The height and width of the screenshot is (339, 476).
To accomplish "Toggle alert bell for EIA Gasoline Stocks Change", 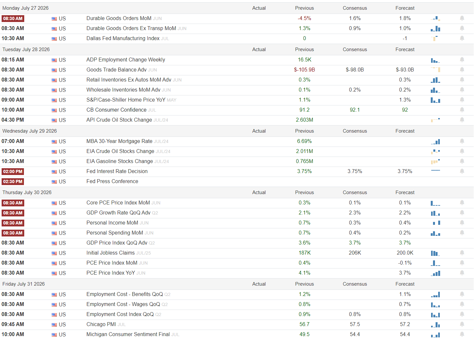I will click(x=462, y=161).
